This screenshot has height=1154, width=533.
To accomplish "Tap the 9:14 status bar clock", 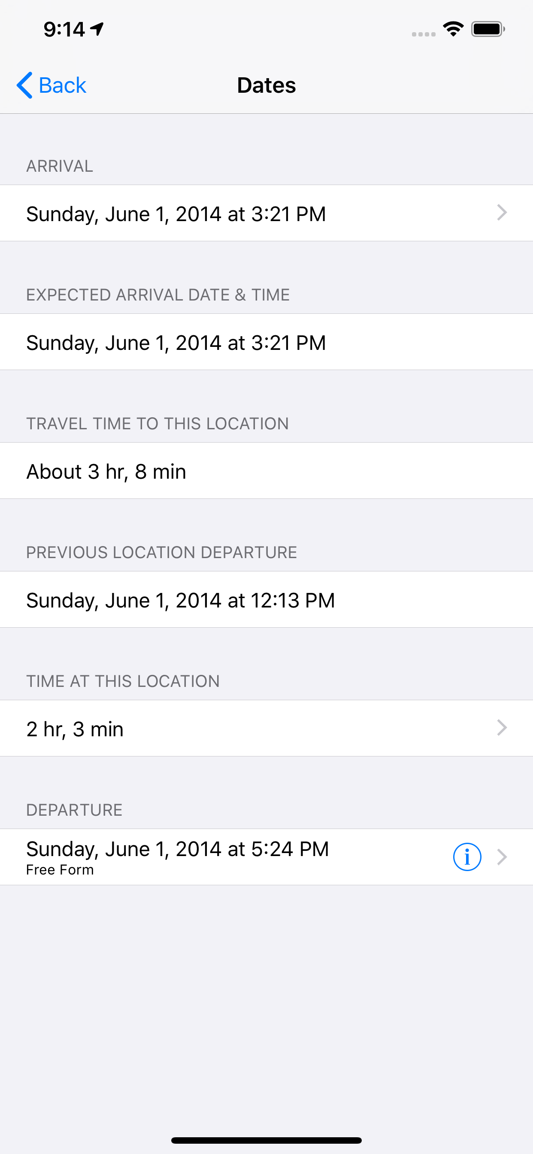I will [64, 30].
